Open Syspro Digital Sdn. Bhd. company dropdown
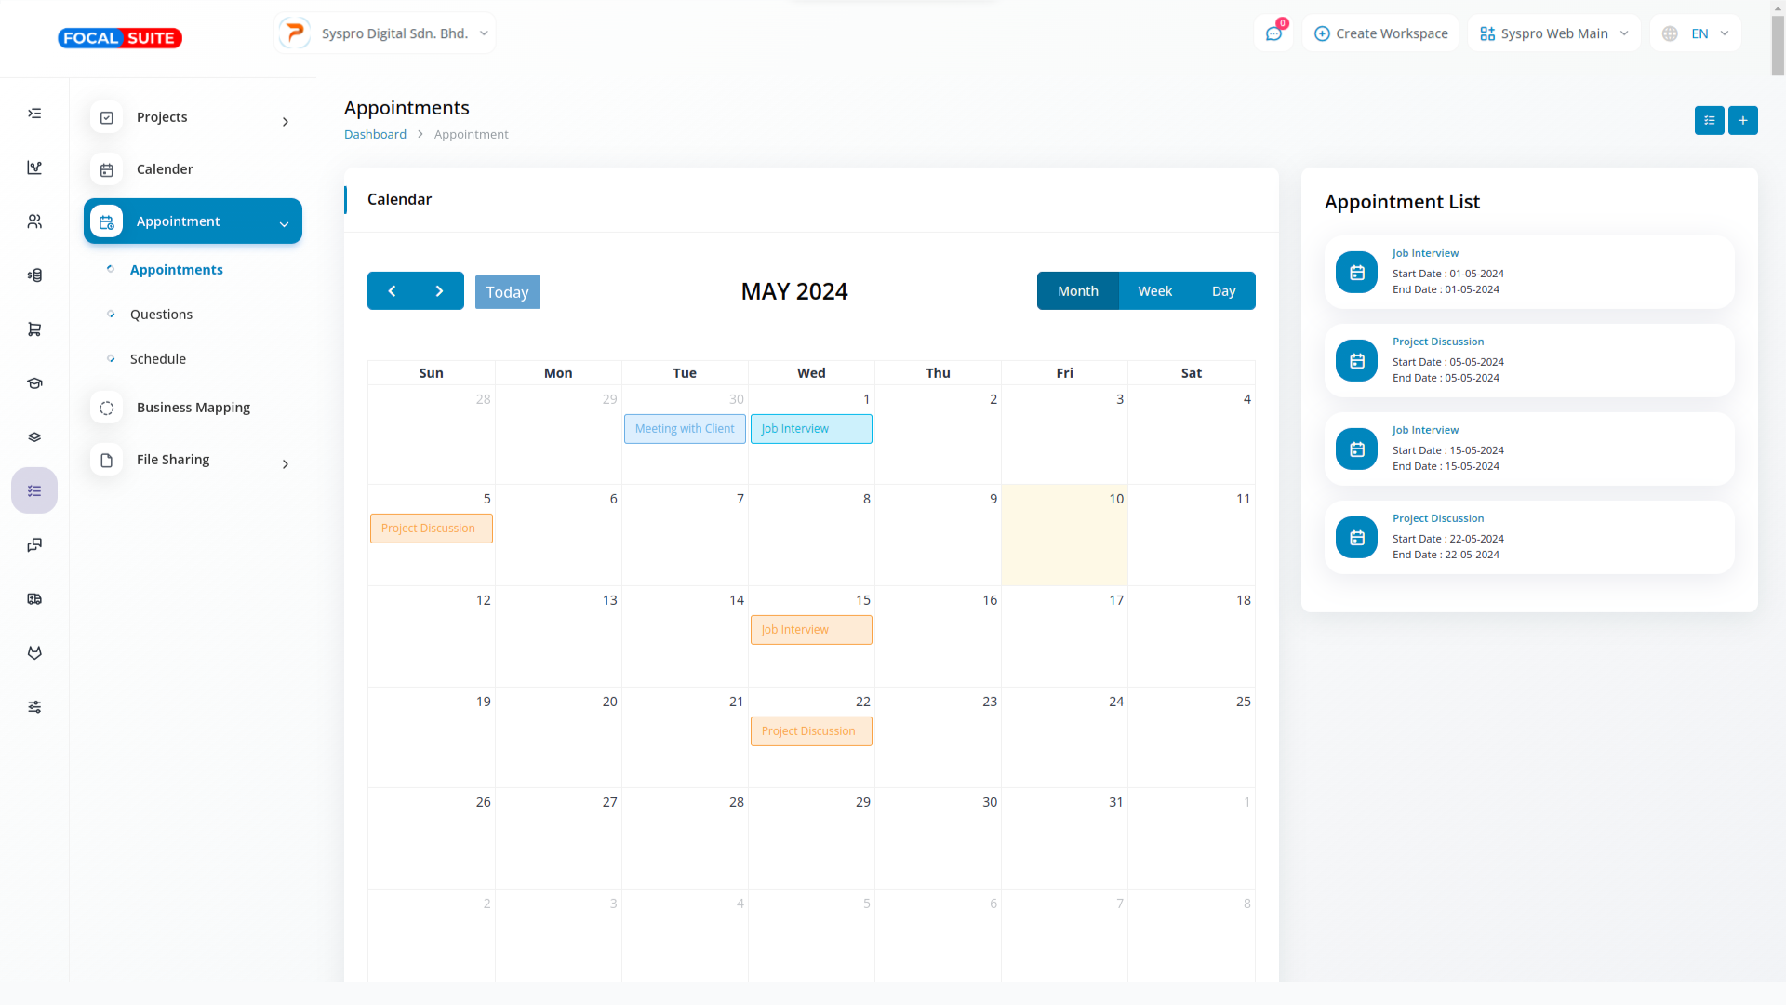 [385, 33]
